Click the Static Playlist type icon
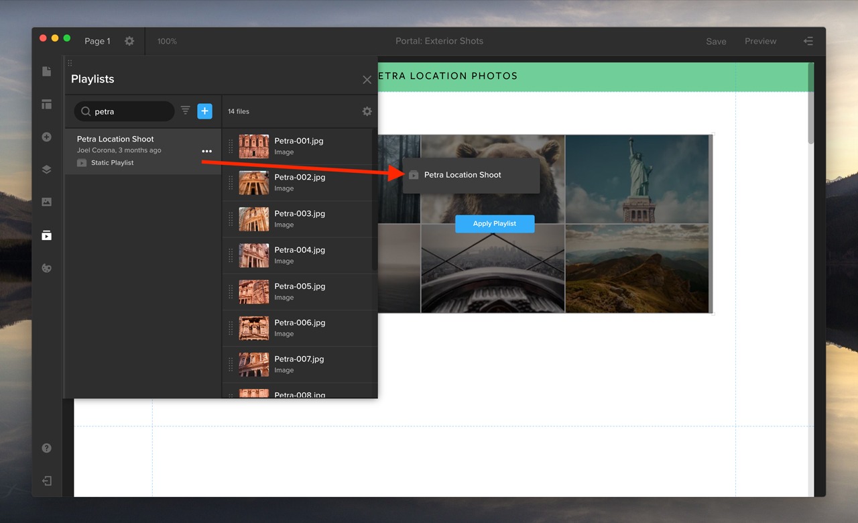 [x=82, y=163]
